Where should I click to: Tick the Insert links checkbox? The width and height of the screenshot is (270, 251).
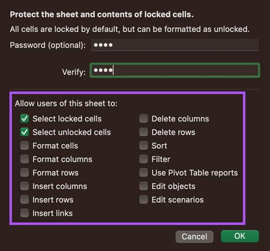tap(24, 213)
